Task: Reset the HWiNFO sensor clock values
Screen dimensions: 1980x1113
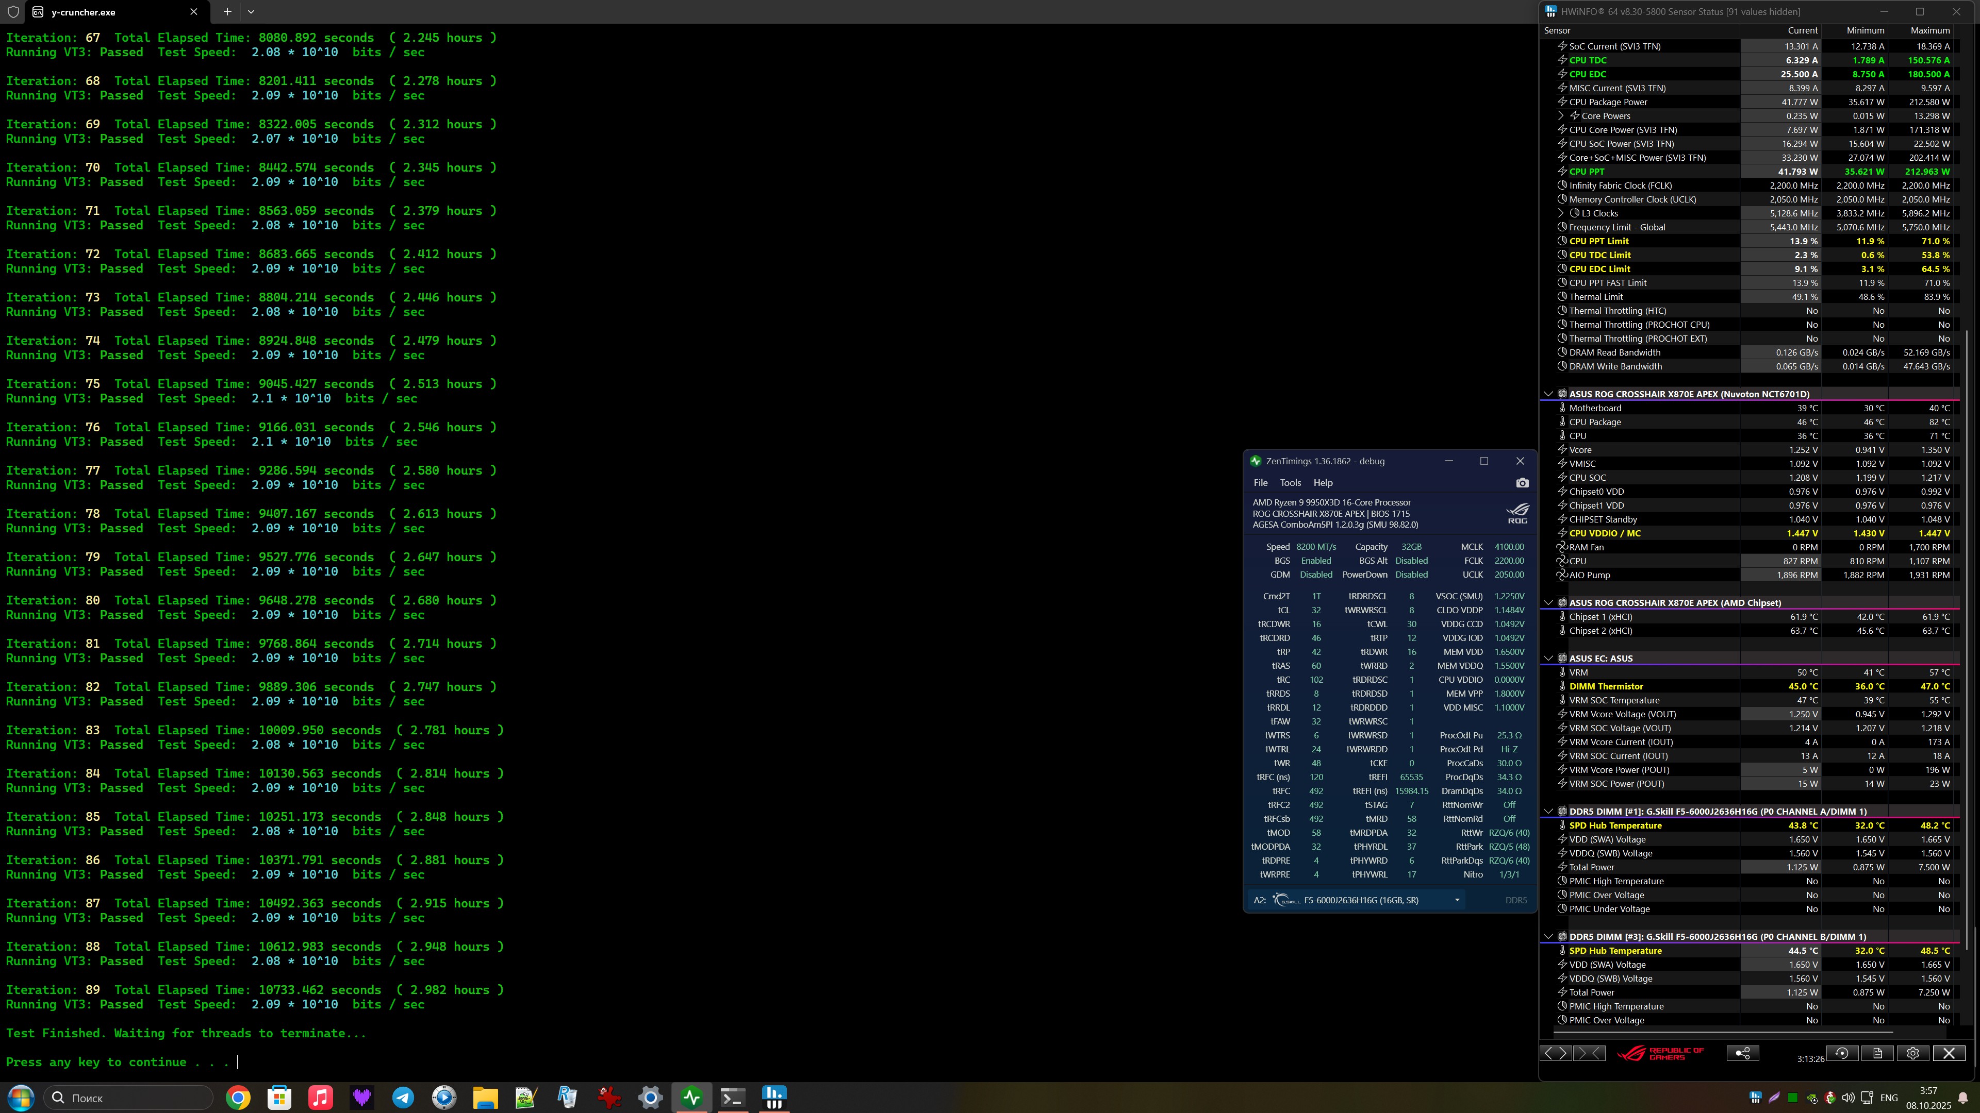Action: (1842, 1053)
